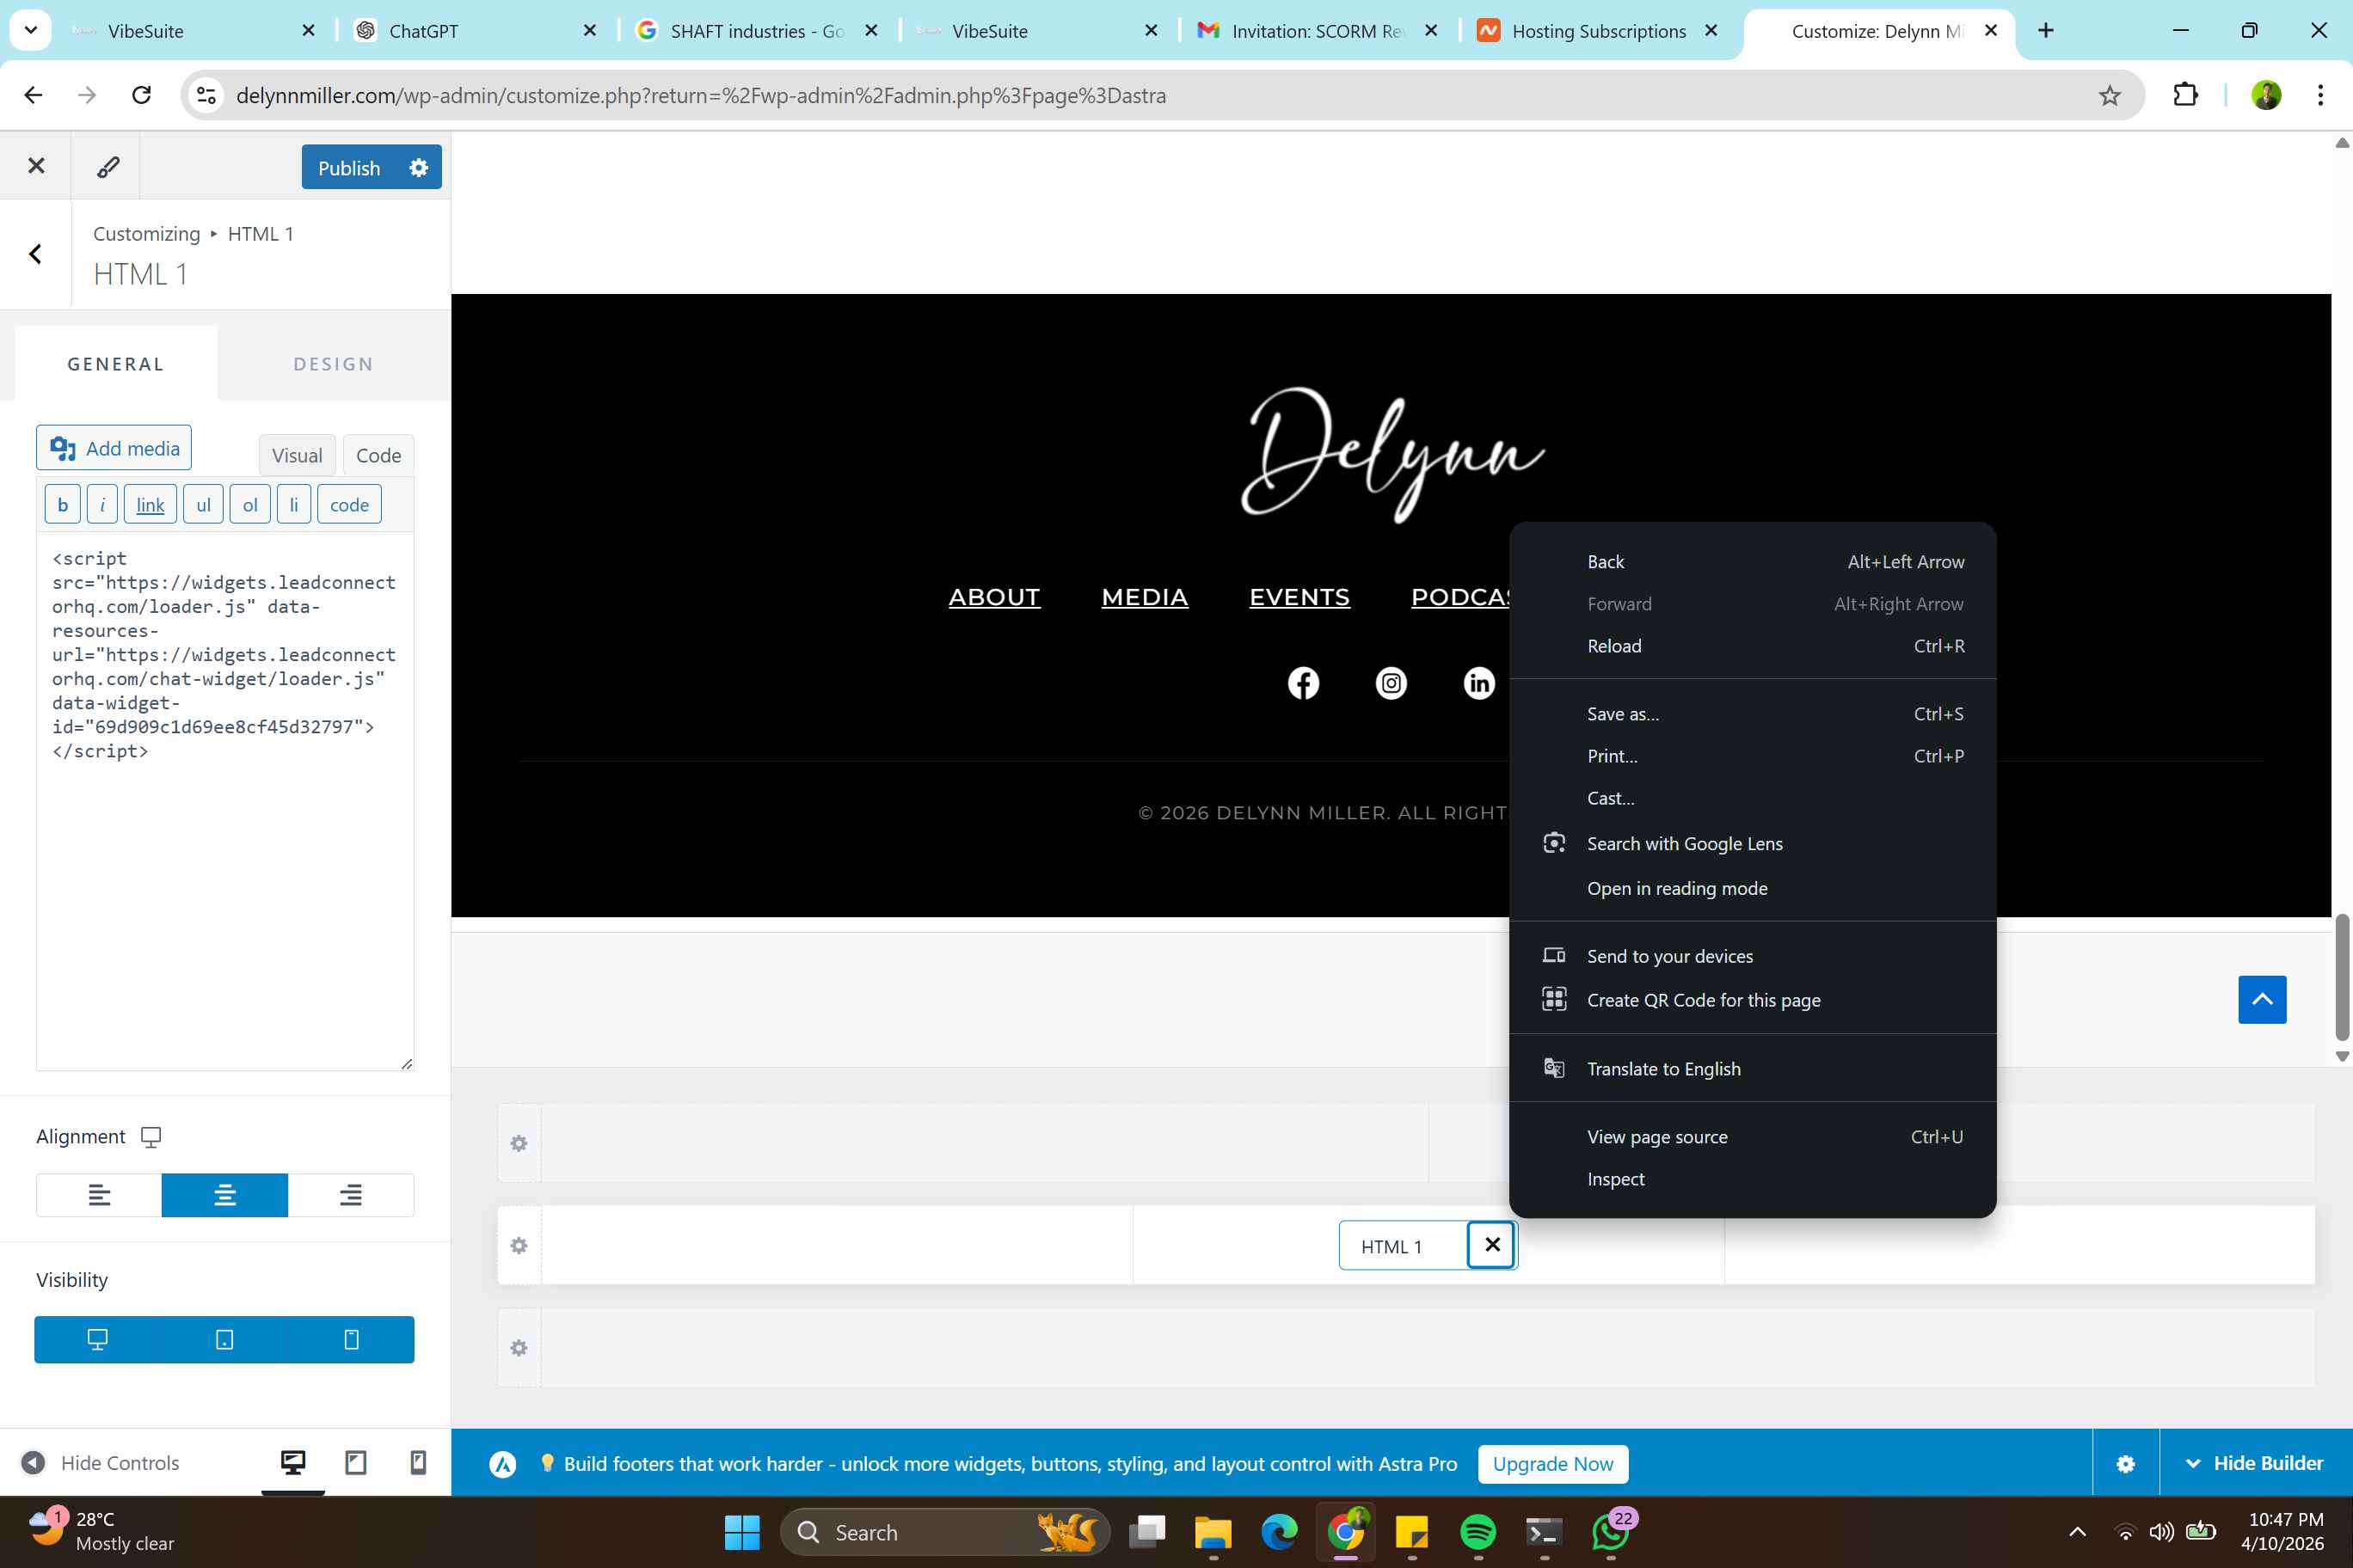This screenshot has height=1568, width=2353.
Task: Open builder settings gear in blue bar
Action: [2126, 1464]
